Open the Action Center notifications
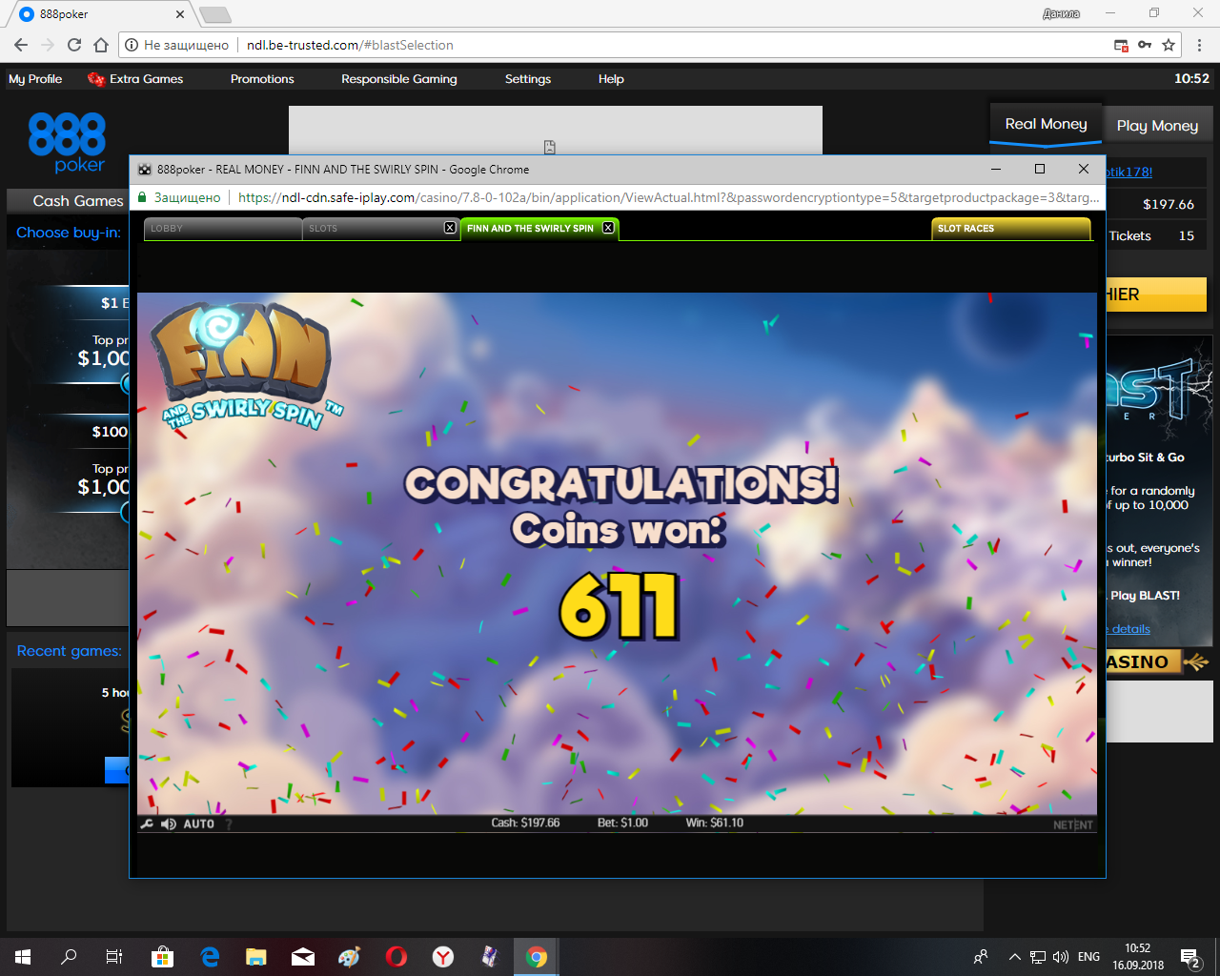1220x976 pixels. coord(1190,957)
